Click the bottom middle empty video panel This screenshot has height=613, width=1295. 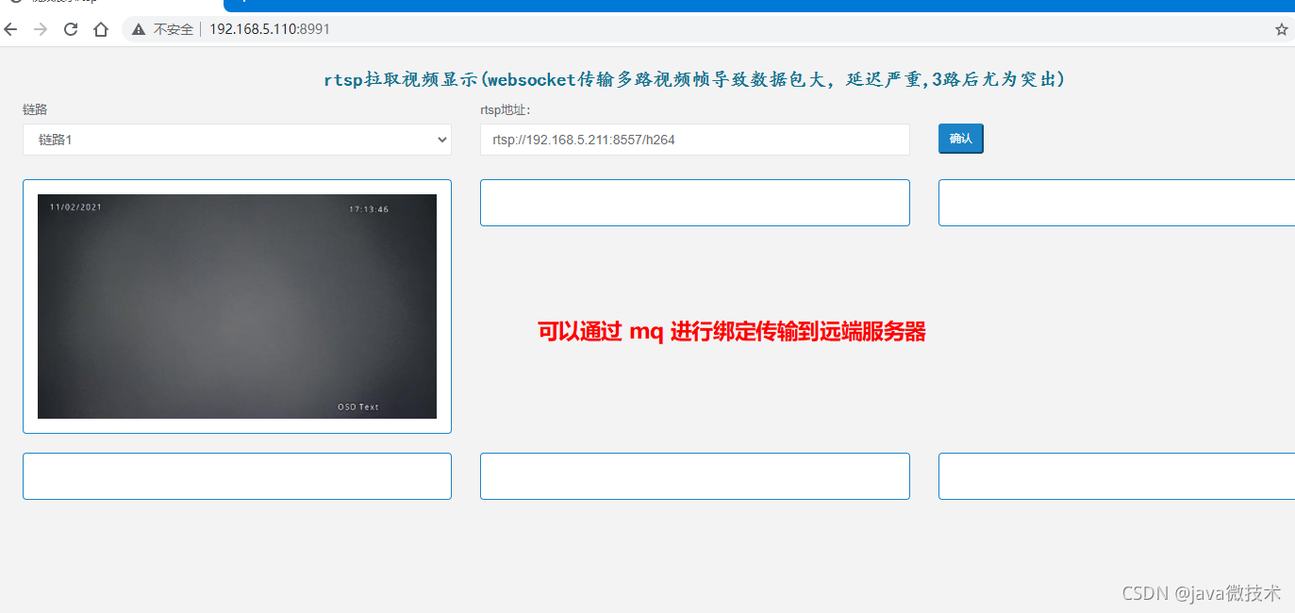pyautogui.click(x=695, y=476)
